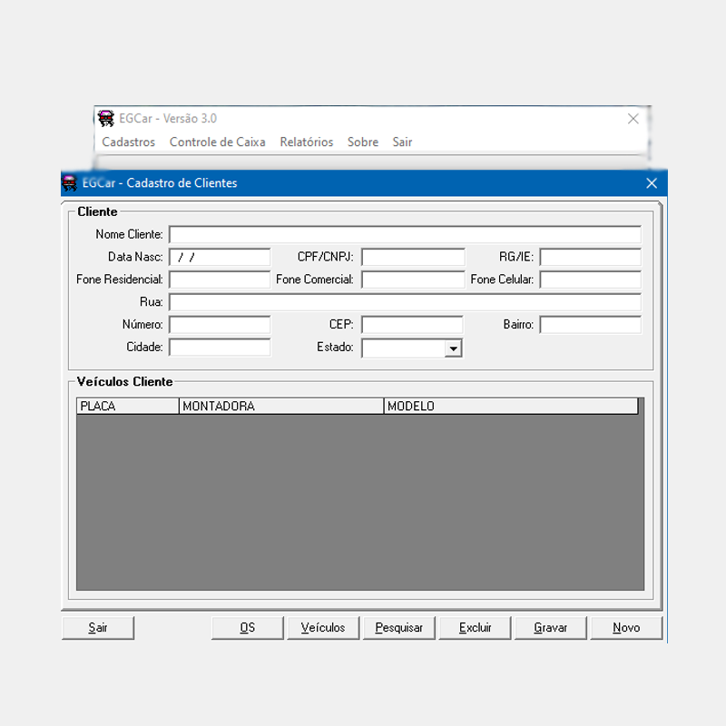The height and width of the screenshot is (726, 726).
Task: Click the EGCar icon in Cadastro de Clientes title
Action: [70, 183]
